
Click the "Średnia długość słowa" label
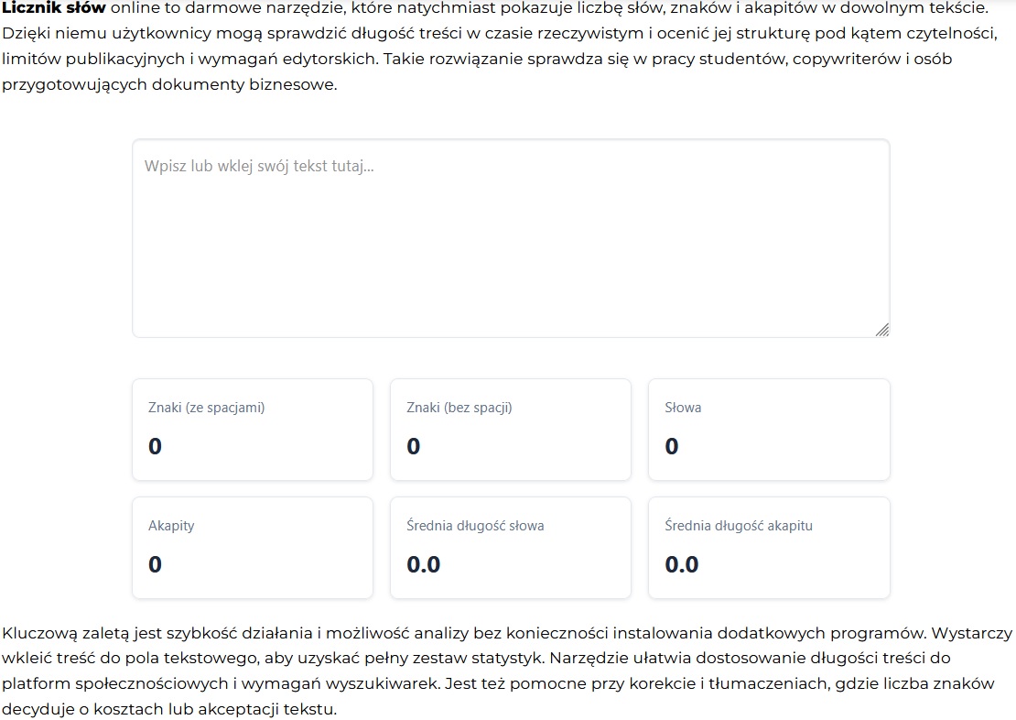pos(475,526)
